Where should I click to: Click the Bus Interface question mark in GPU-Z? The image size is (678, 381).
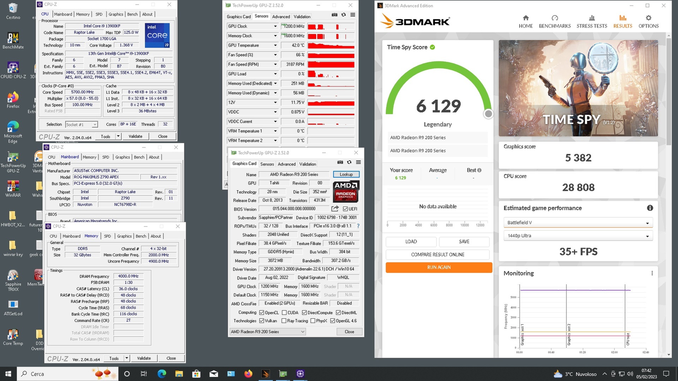358,226
